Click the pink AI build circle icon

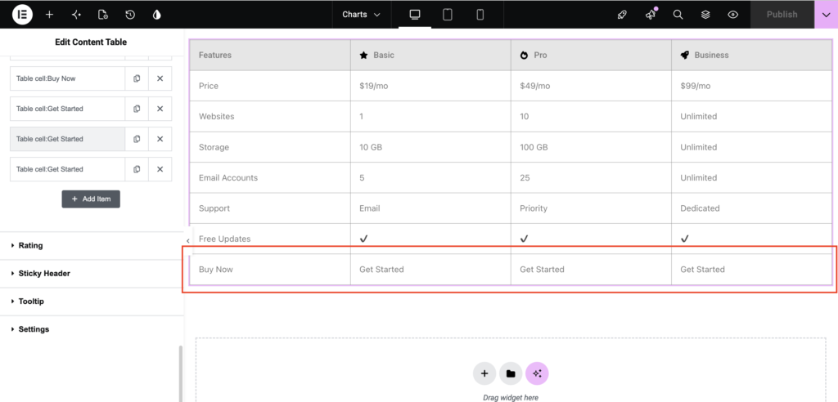coord(537,373)
